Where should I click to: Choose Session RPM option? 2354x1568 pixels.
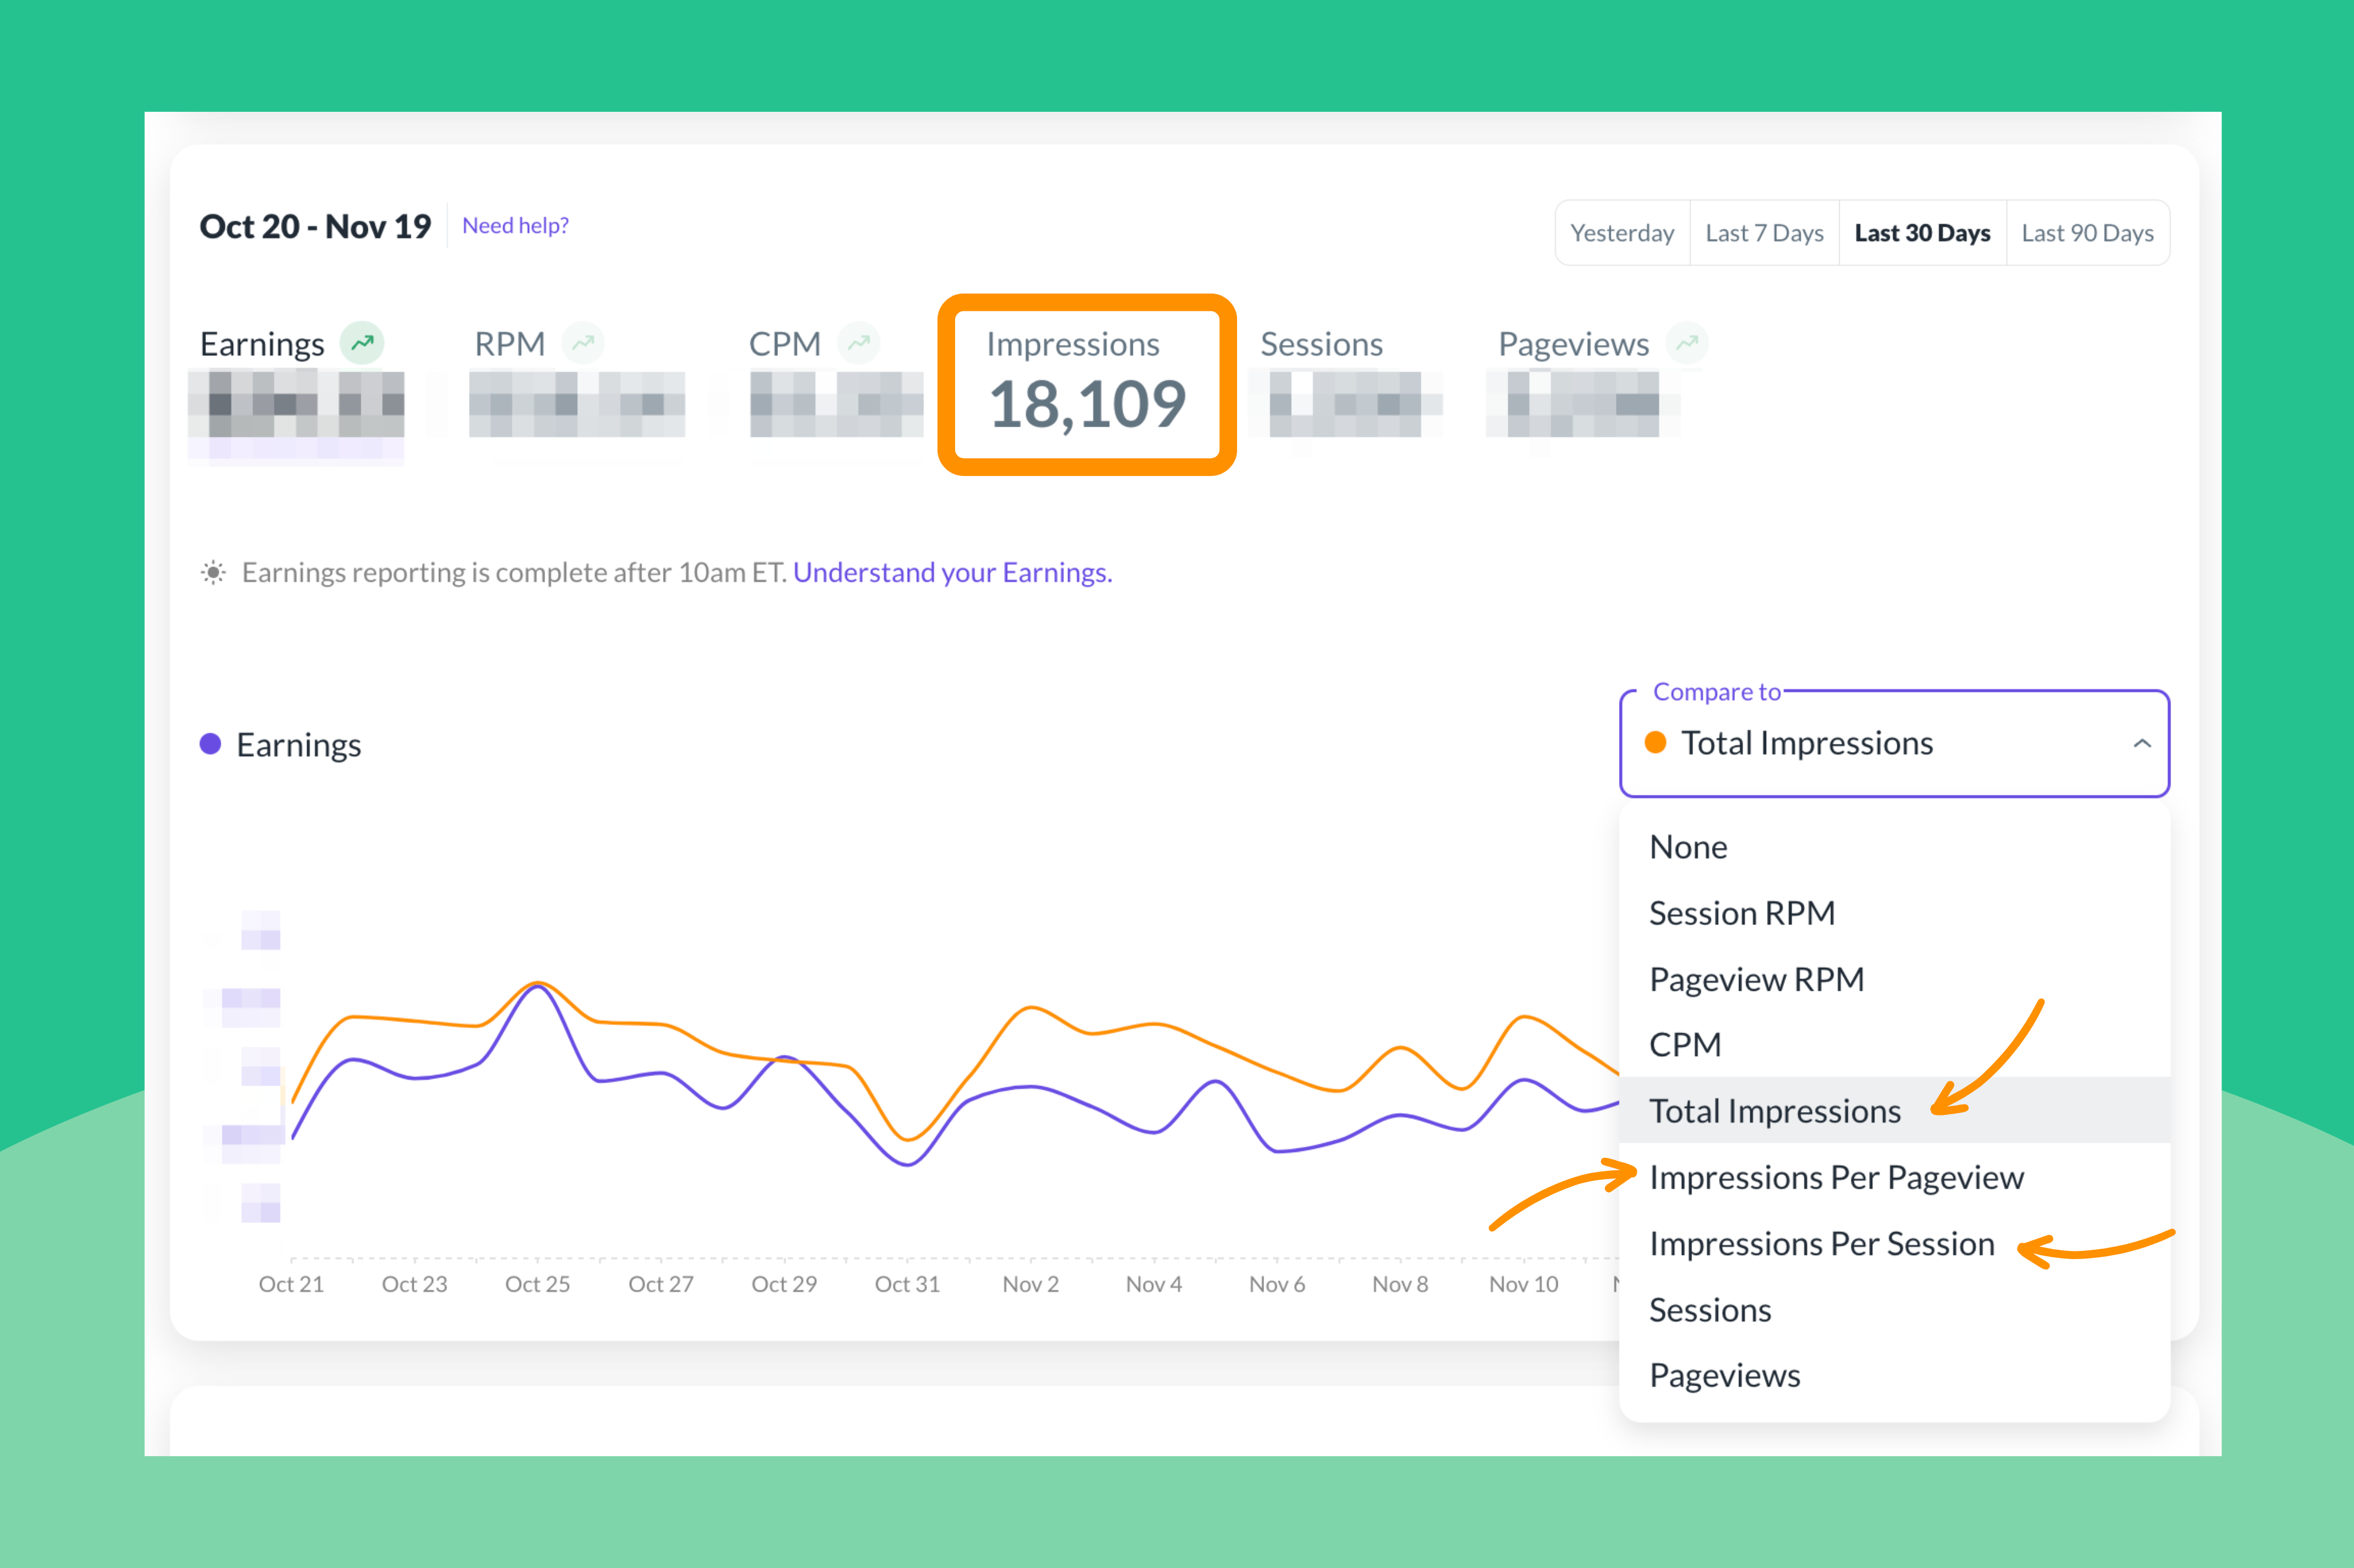pyautogui.click(x=1741, y=913)
